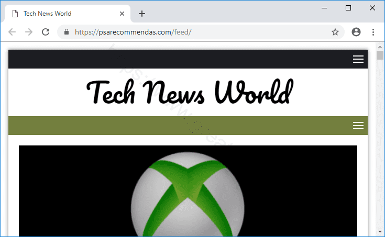Focus the address bar showing psarecommendas.com

click(199, 32)
